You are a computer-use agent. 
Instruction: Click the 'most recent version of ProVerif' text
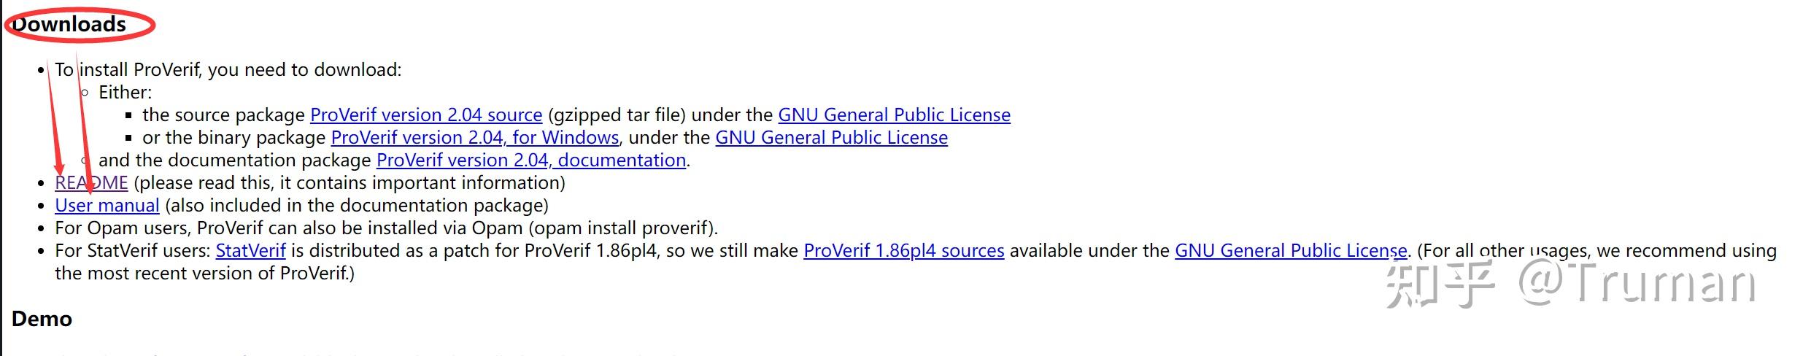click(205, 273)
